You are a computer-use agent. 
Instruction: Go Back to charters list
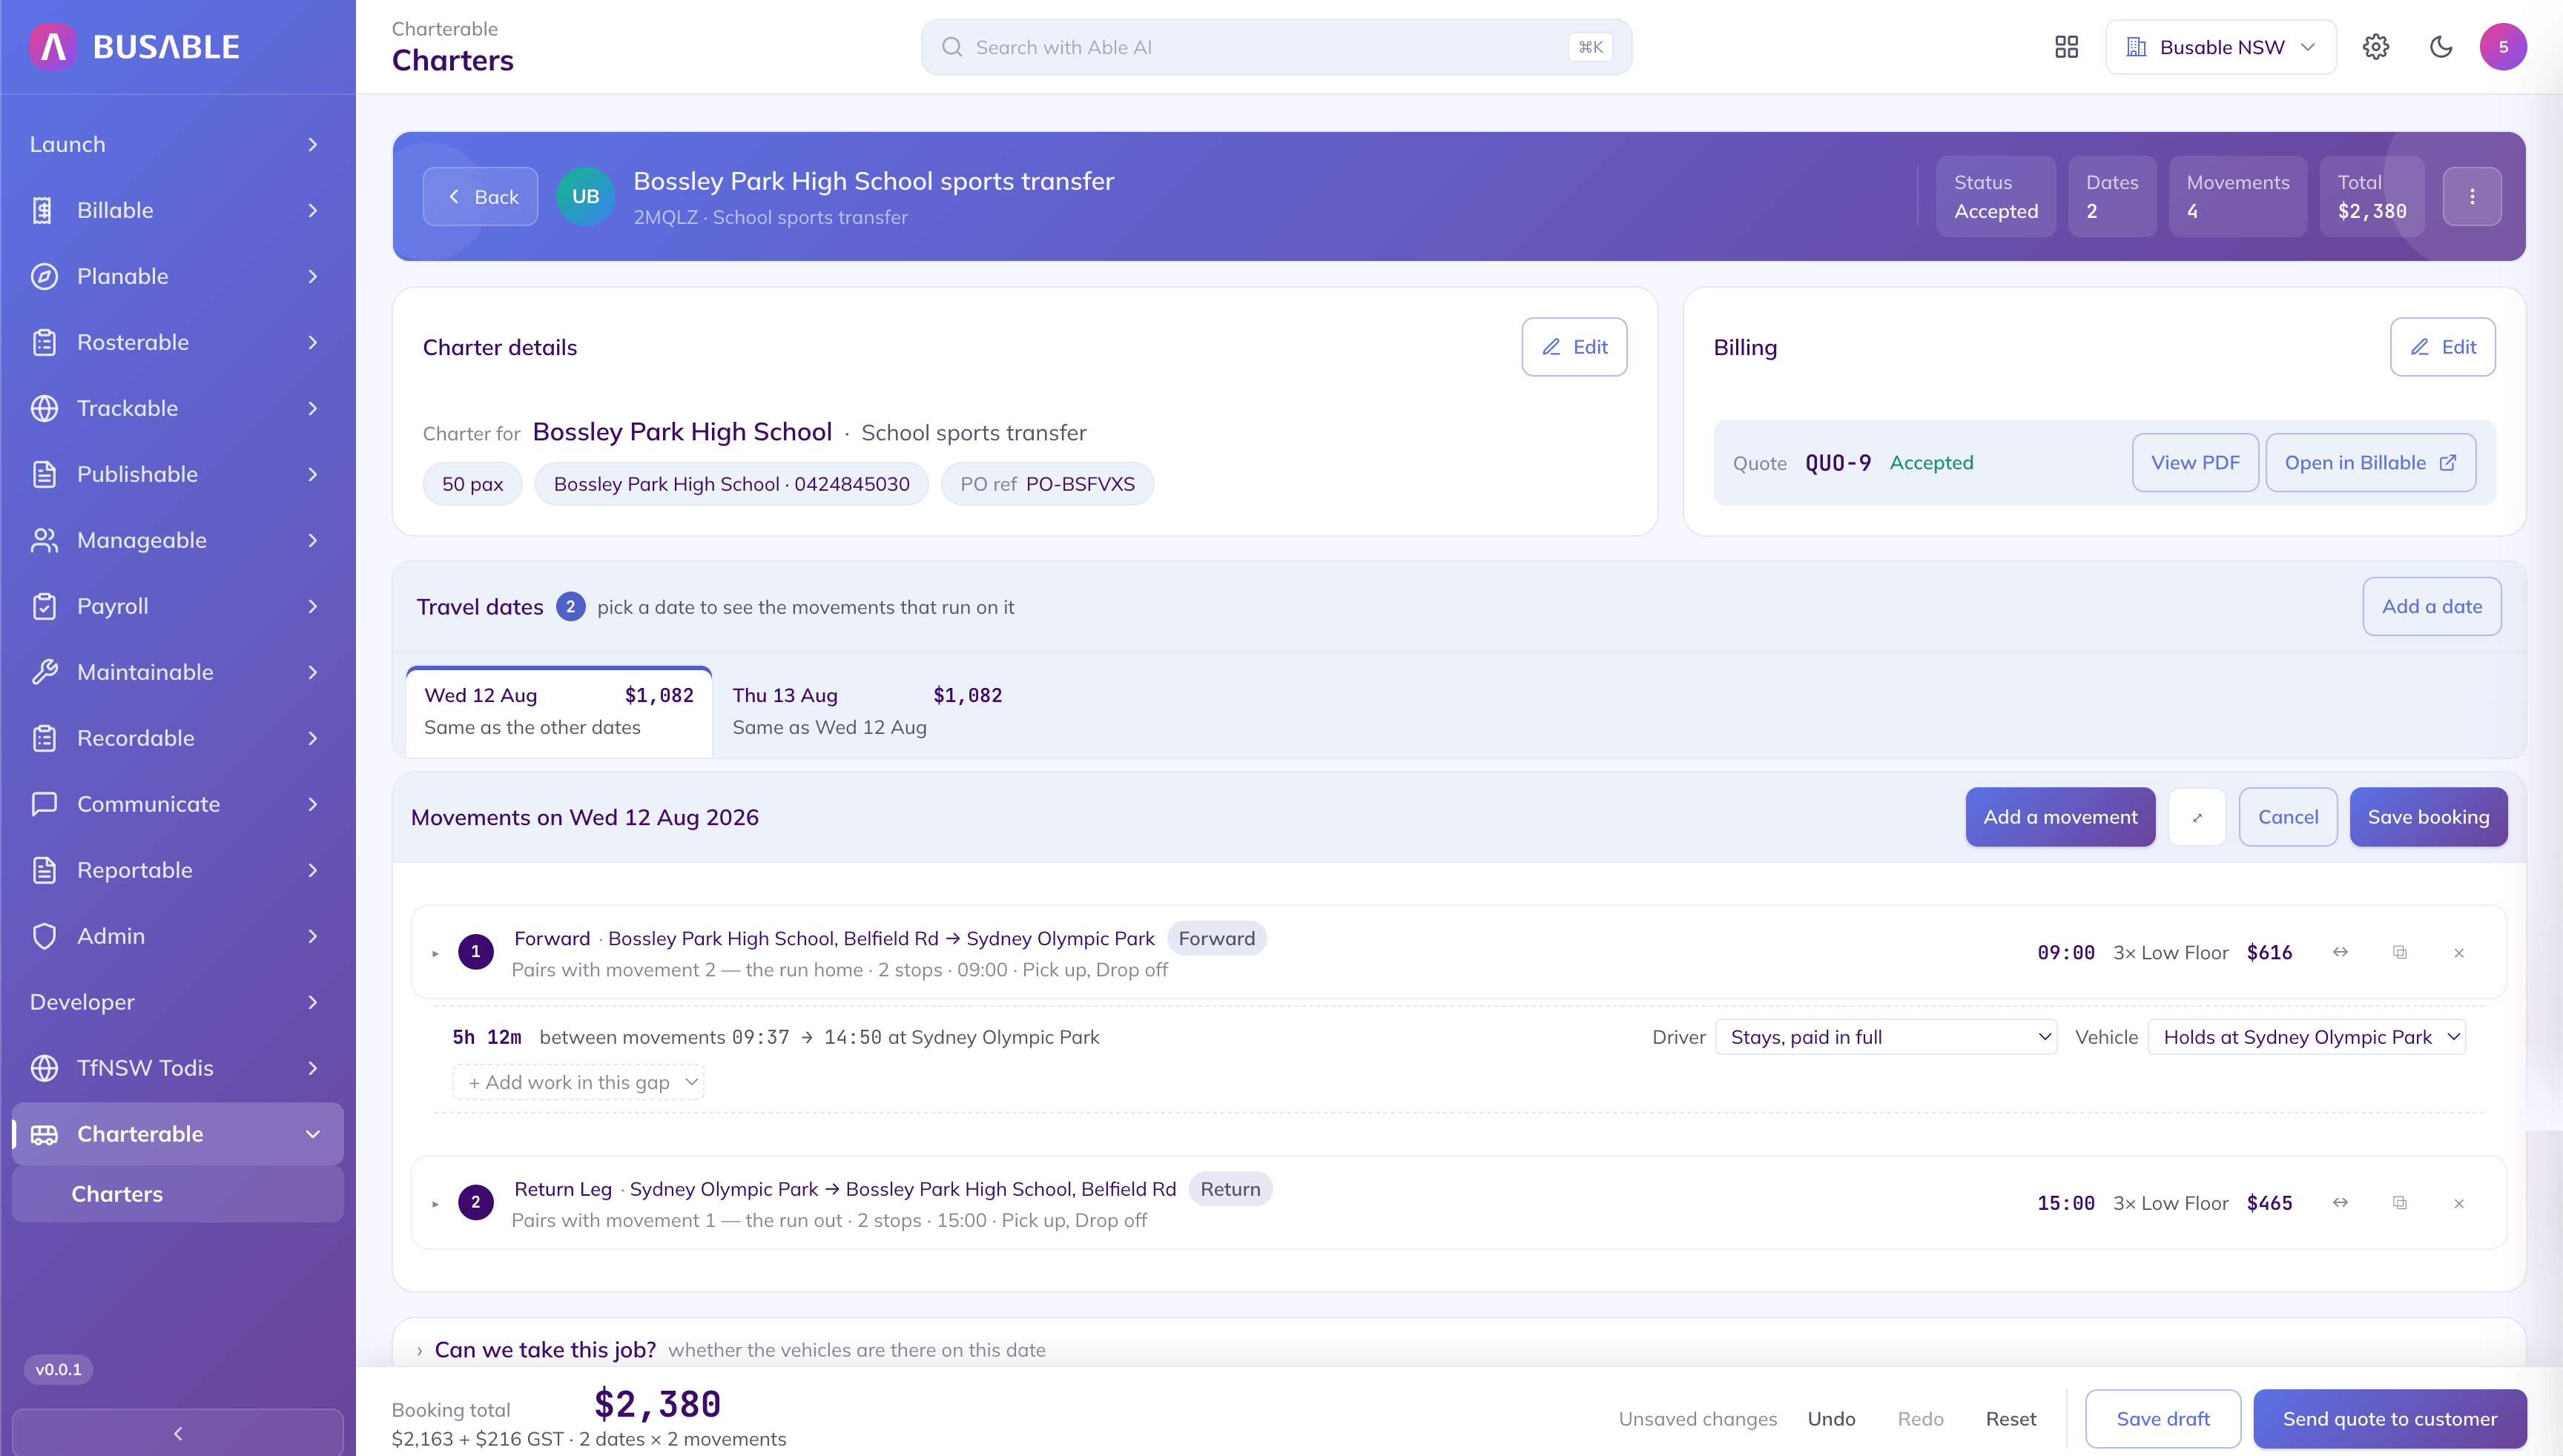(x=480, y=196)
